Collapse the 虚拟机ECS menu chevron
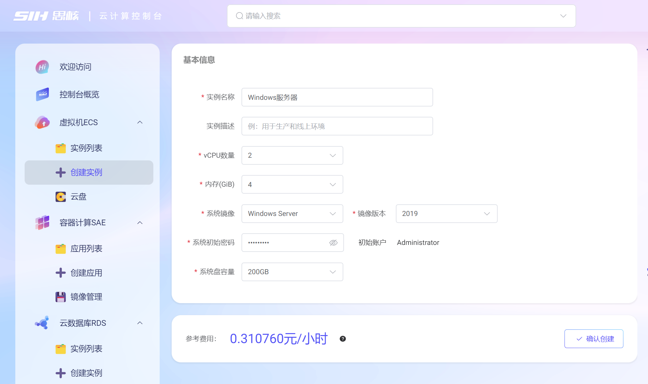The image size is (648, 384). (140, 122)
